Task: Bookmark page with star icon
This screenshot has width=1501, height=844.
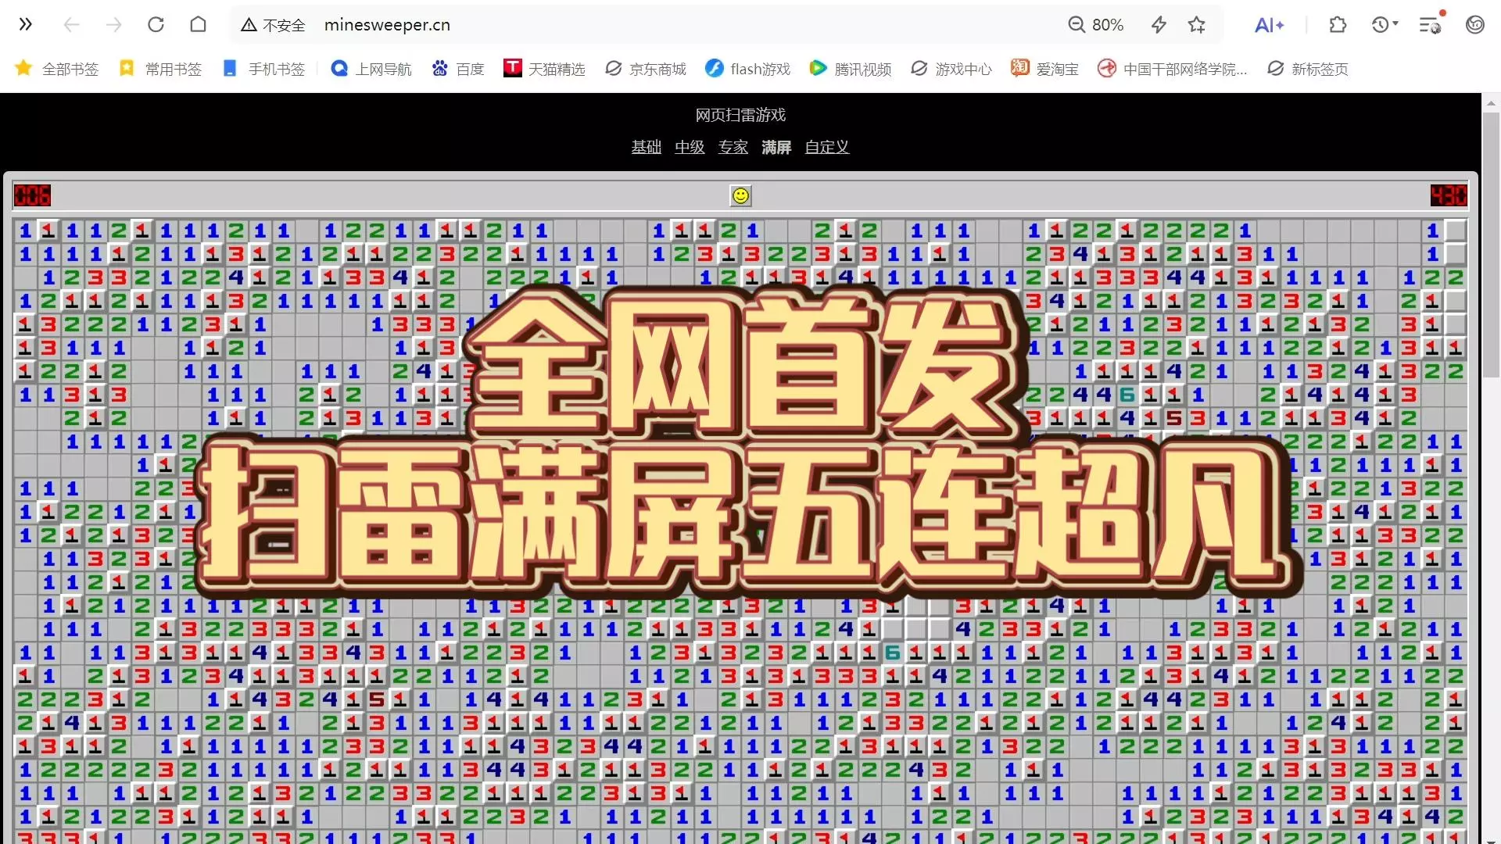Action: coord(1196,25)
